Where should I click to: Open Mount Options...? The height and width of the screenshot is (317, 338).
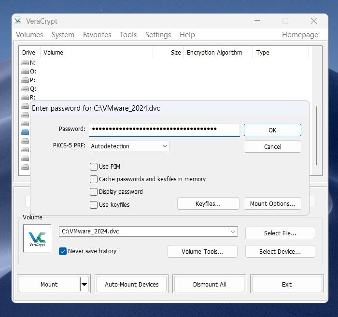coord(272,204)
